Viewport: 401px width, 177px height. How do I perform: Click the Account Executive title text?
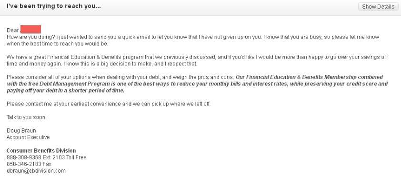point(28,137)
